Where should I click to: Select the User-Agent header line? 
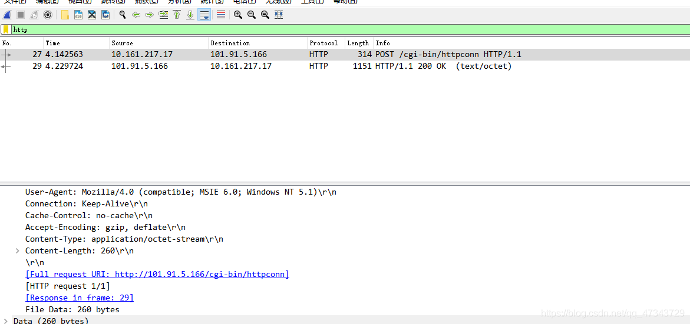point(181,192)
